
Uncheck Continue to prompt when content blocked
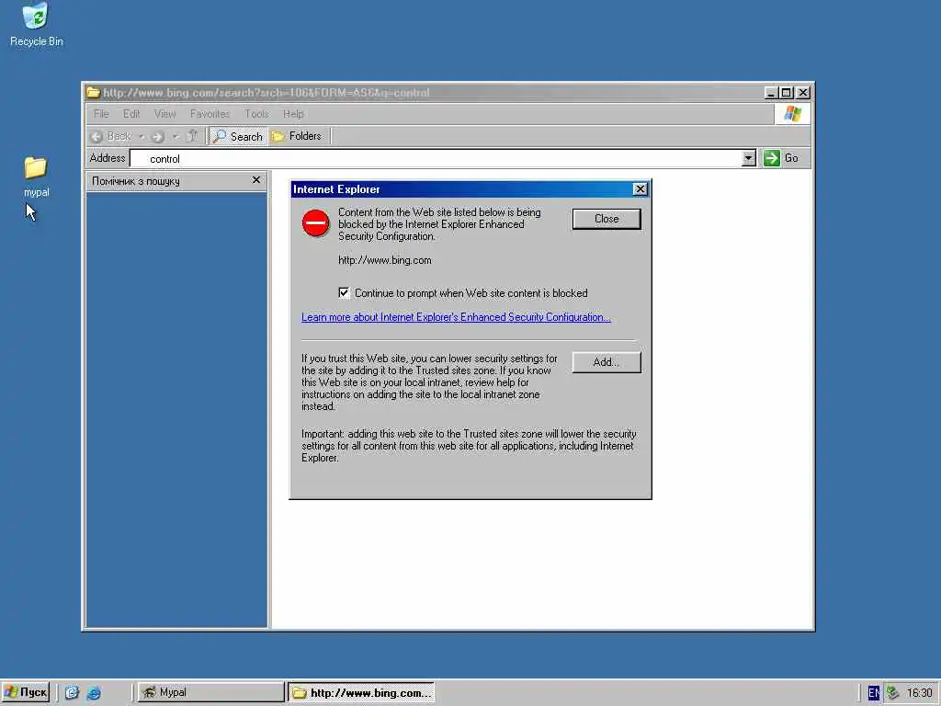click(344, 293)
